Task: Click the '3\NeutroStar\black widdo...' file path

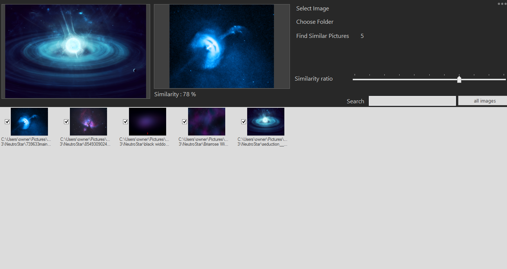Action: (x=144, y=144)
